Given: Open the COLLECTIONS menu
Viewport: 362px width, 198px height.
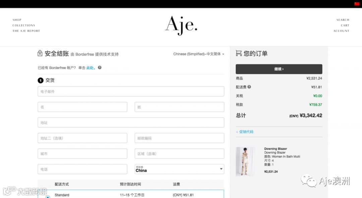Looking at the screenshot, I should pyautogui.click(x=24, y=25).
